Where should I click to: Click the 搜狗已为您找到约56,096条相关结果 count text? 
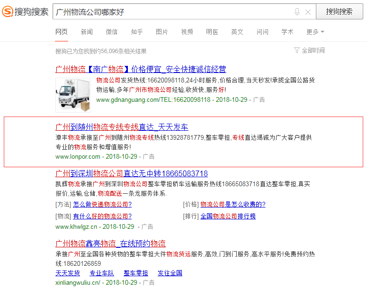(x=101, y=51)
